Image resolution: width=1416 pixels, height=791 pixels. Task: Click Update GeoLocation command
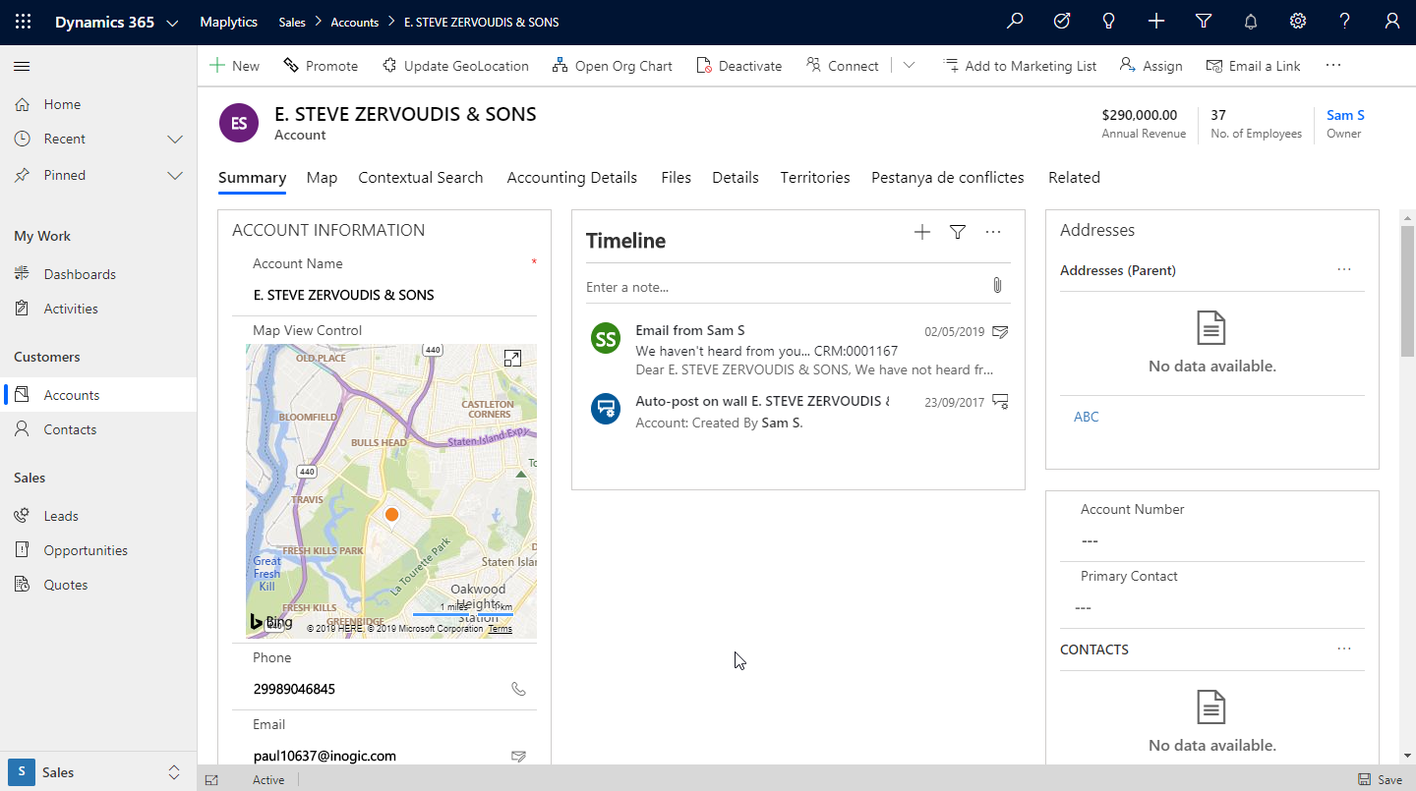click(455, 66)
